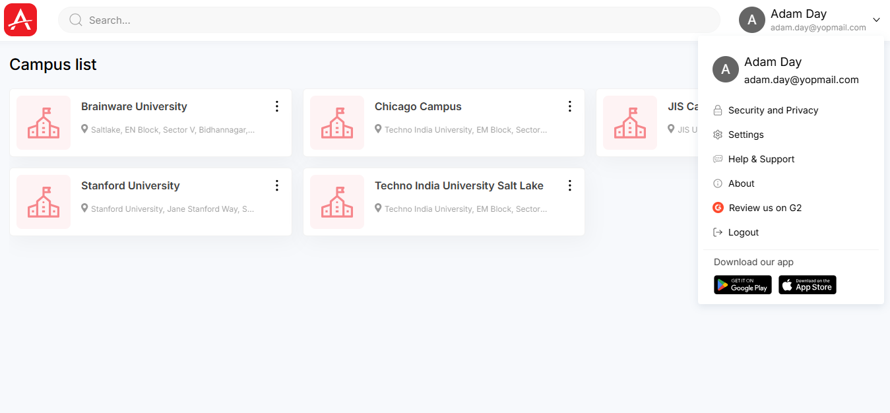890x413 pixels.
Task: Open Brainware University campus title
Action: click(134, 106)
